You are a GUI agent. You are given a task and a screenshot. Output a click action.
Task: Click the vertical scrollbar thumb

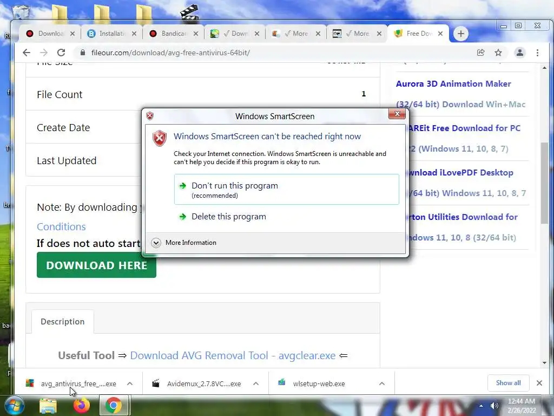coord(544,183)
